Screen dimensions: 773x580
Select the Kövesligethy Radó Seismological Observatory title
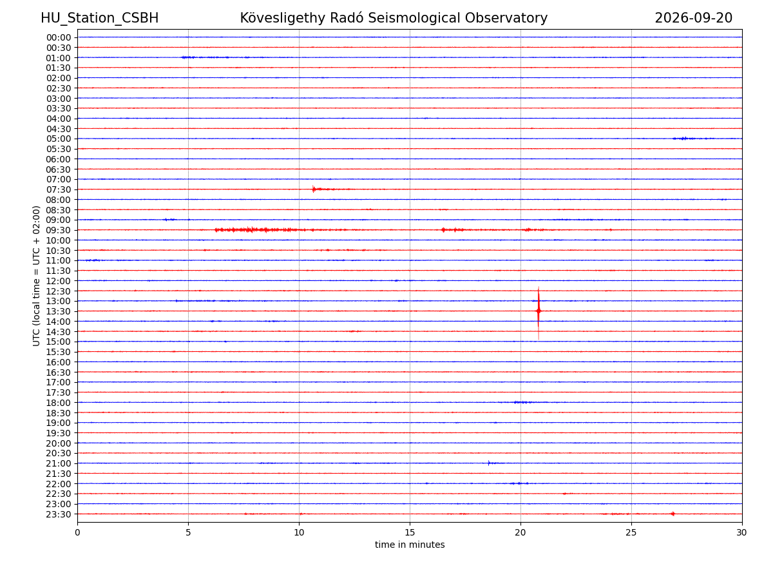tap(394, 18)
